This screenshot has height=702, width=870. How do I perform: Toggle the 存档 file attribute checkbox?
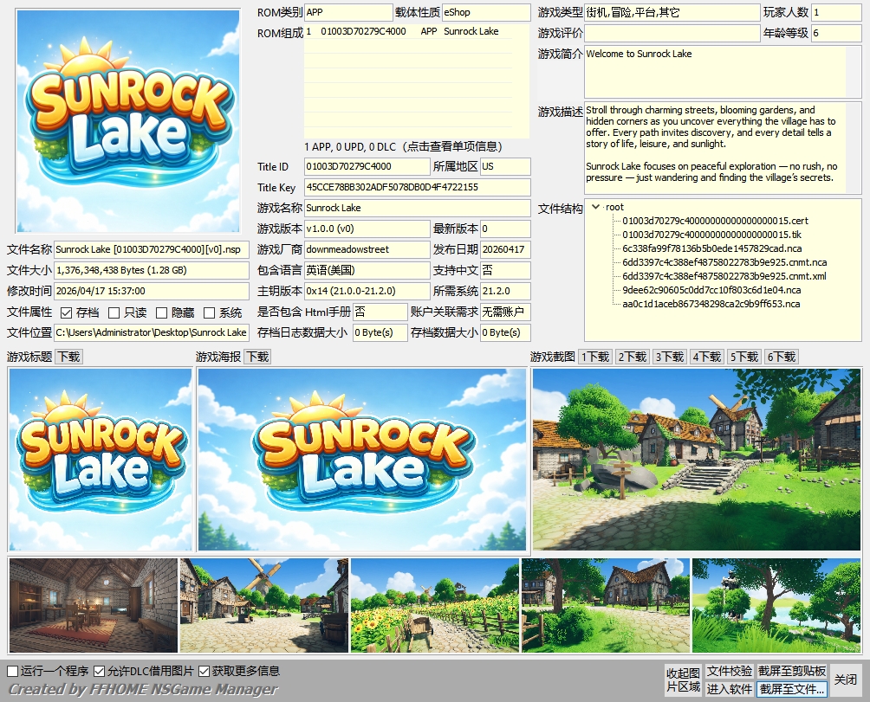66,312
